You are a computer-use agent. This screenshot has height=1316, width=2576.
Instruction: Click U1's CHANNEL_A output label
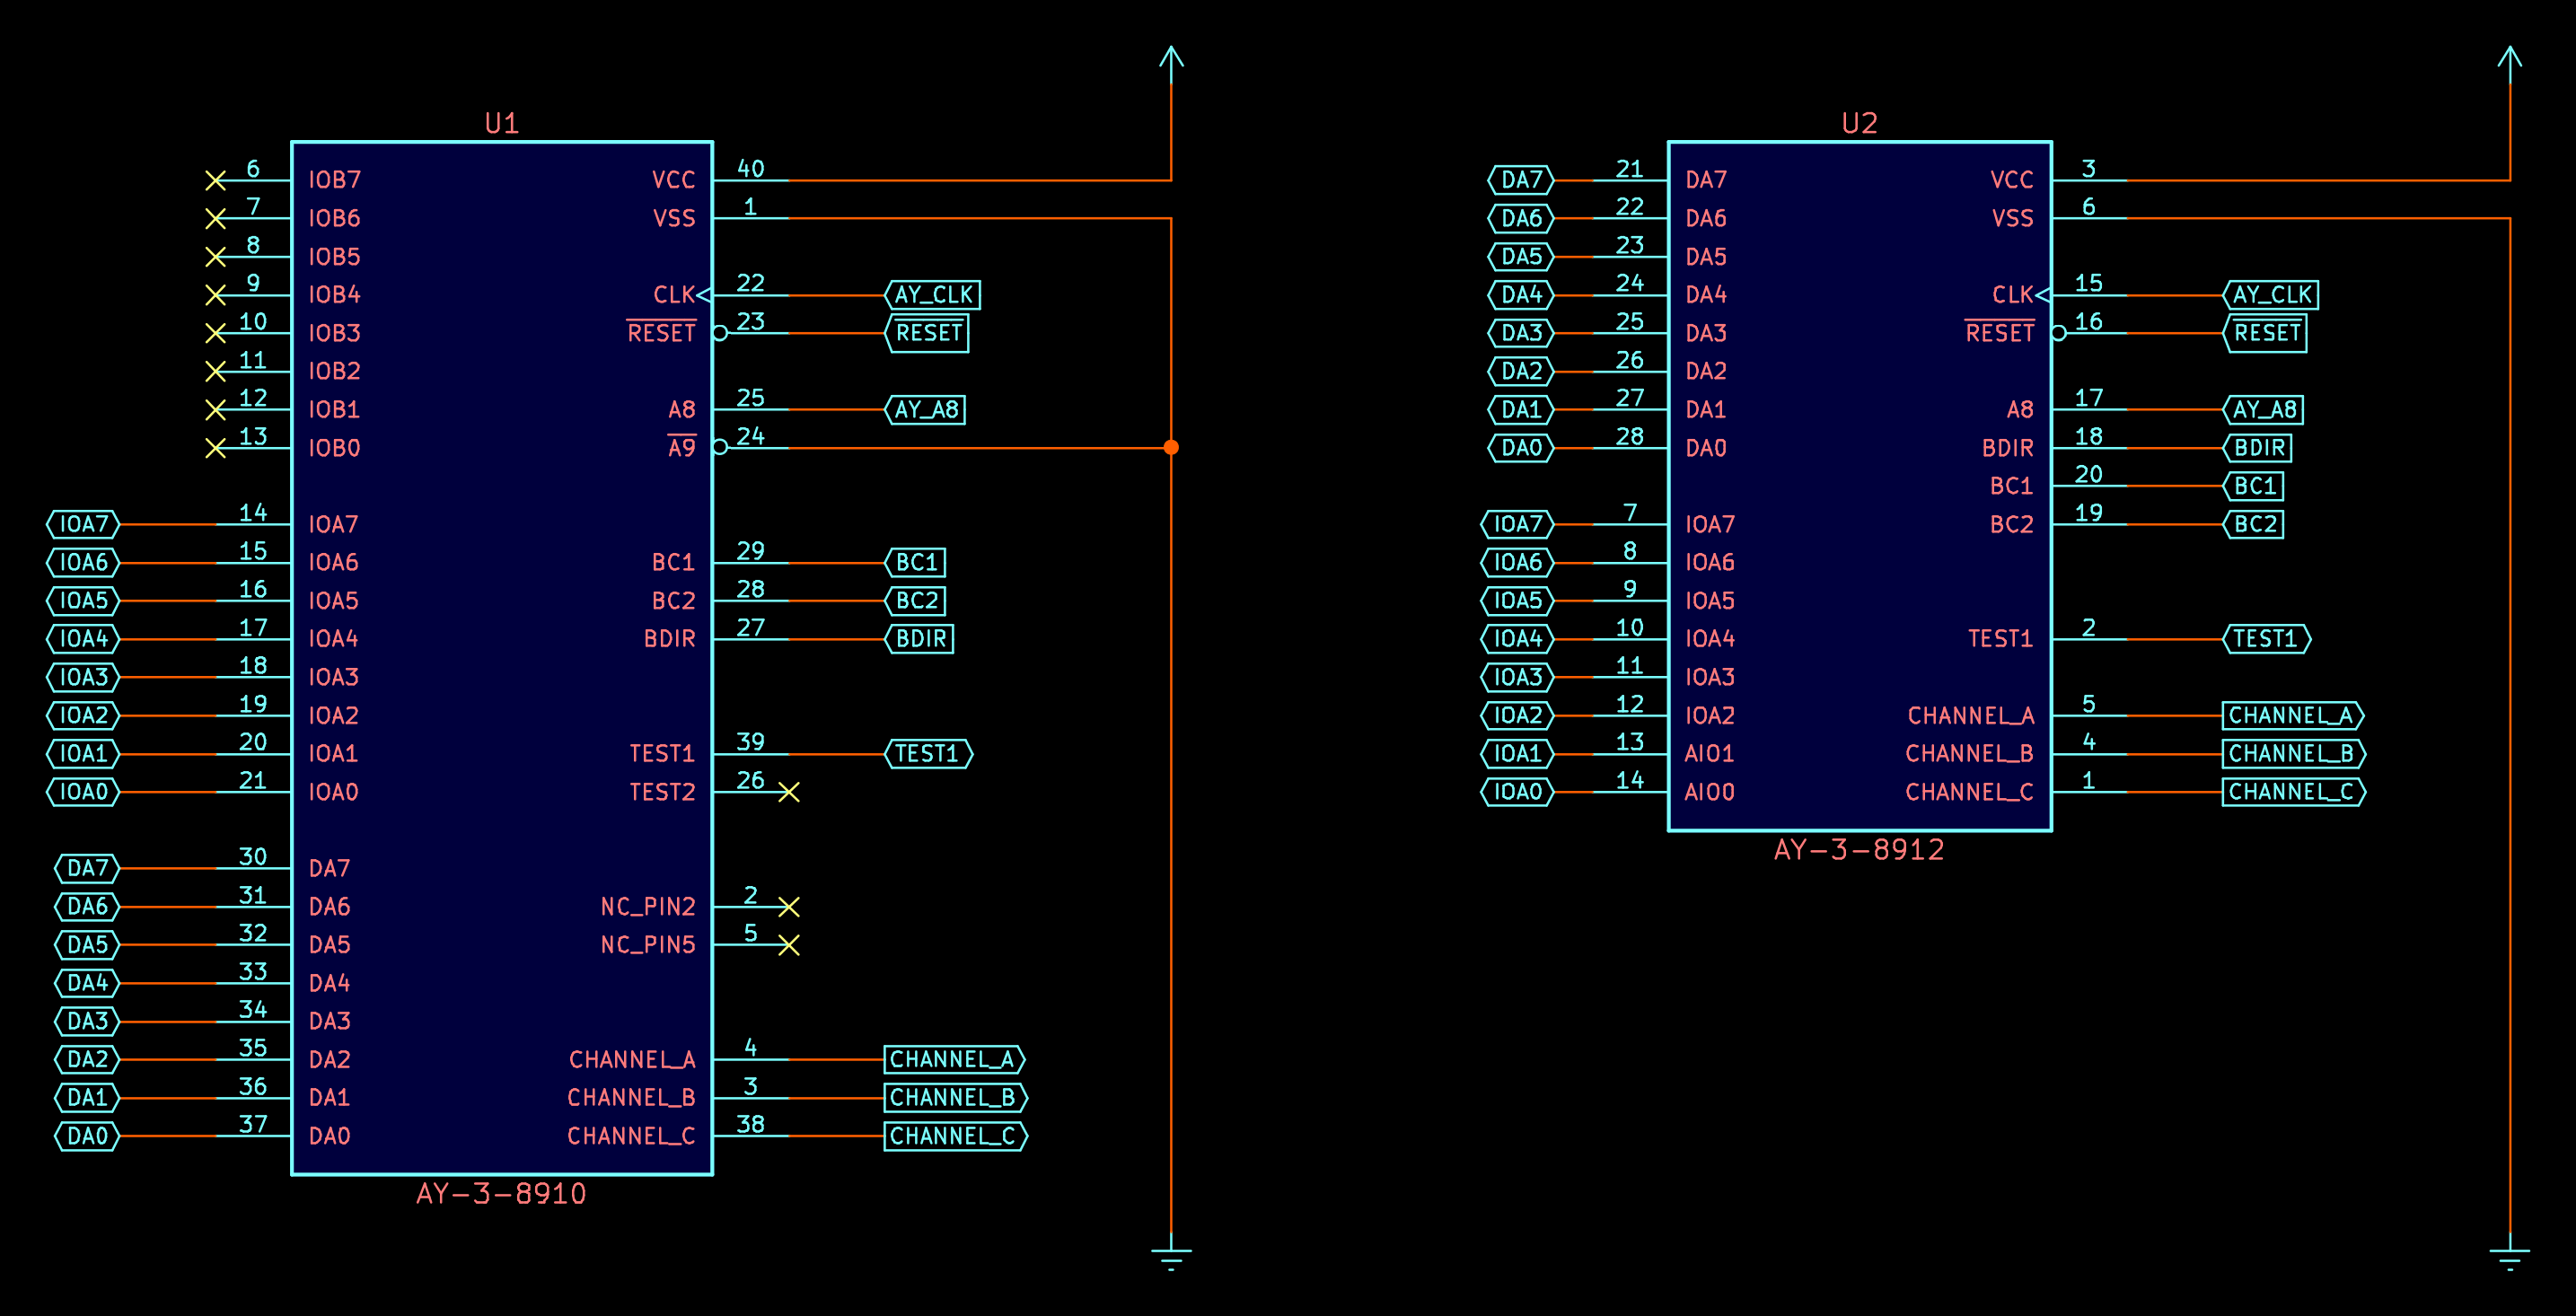[954, 1059]
